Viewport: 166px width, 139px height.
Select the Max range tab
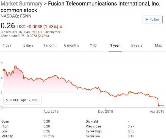(158, 46)
